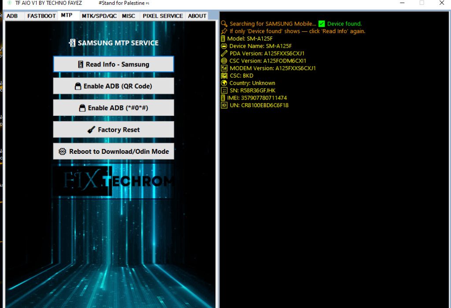This screenshot has width=451, height=308.
Task: Select the MTP tab
Action: click(67, 15)
